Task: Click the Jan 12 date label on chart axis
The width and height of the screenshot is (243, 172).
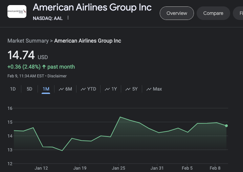Action: click(41, 168)
